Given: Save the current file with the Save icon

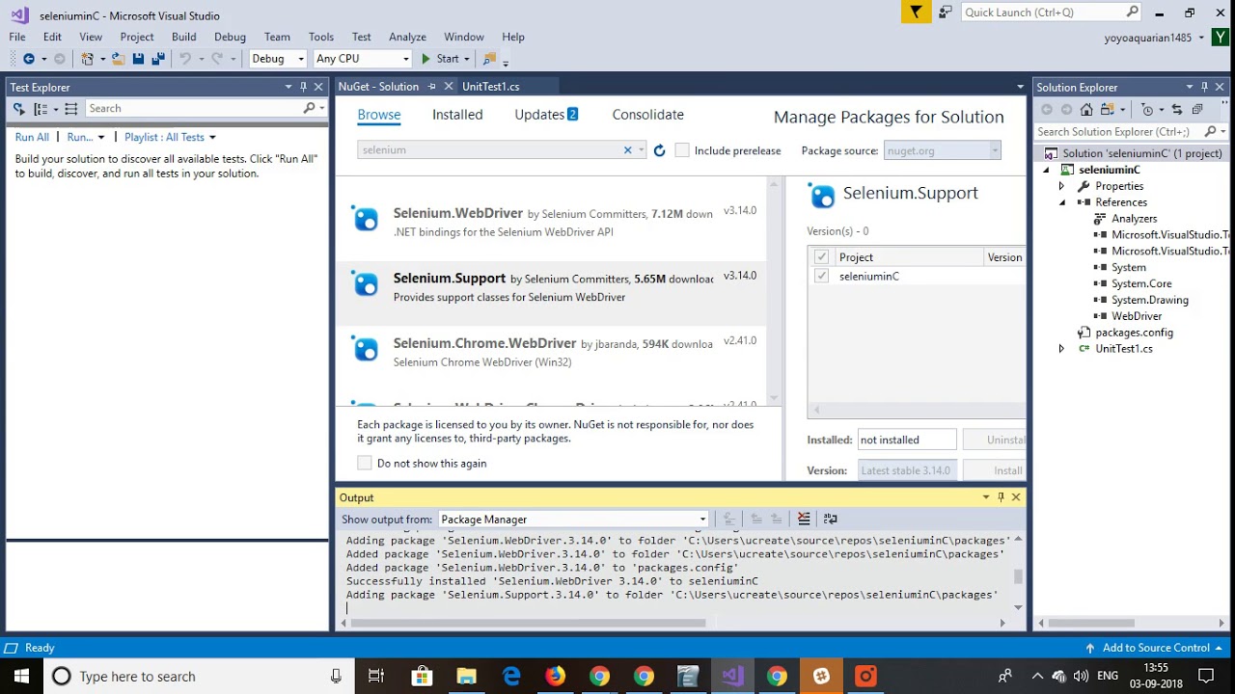Looking at the screenshot, I should click(x=138, y=59).
